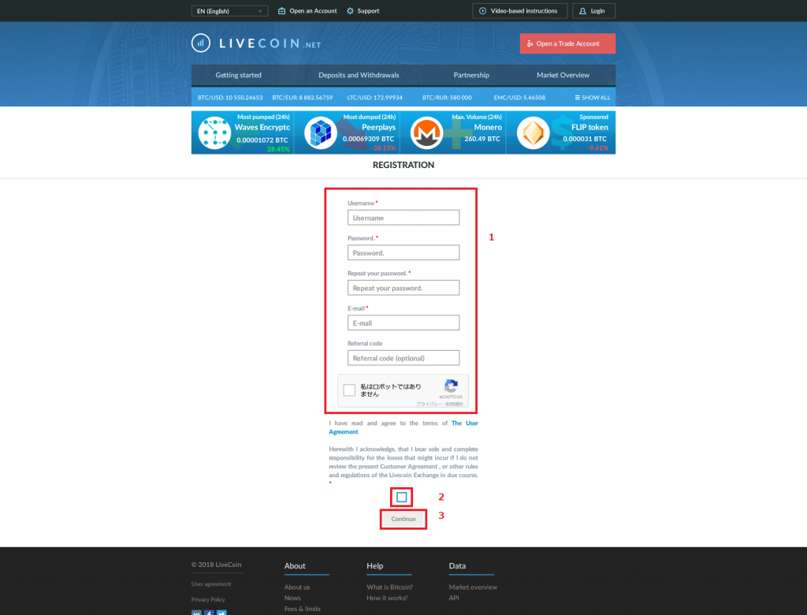Click the VK icon in the footer
Image resolution: width=807 pixels, height=615 pixels.
[196, 613]
